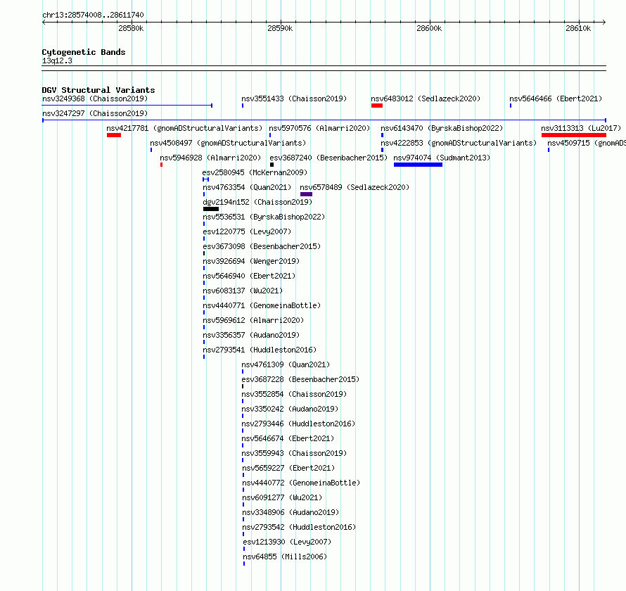Click the red bar under nsv6483012
This screenshot has height=591, width=626.
pyautogui.click(x=377, y=106)
